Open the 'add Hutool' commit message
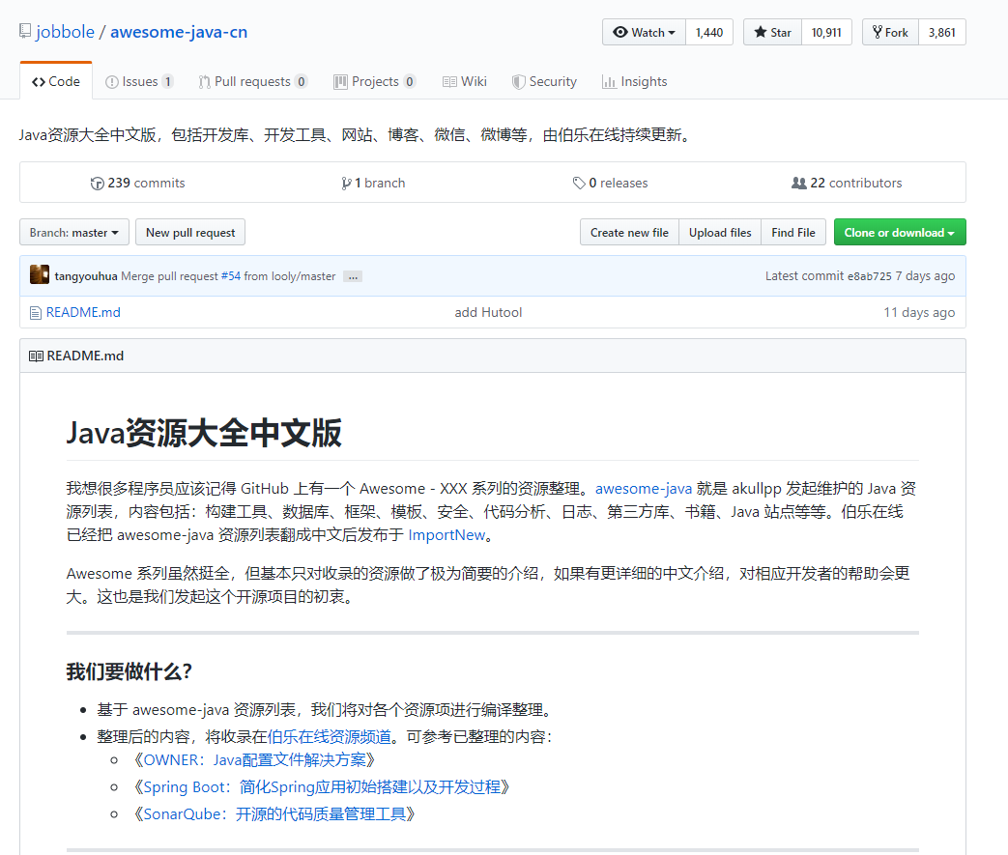Screen dimensions: 1008x855 (x=489, y=312)
